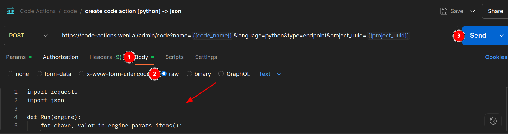Open the Text format dropdown
Image resolution: width=508 pixels, height=134 pixels.
[x=270, y=74]
